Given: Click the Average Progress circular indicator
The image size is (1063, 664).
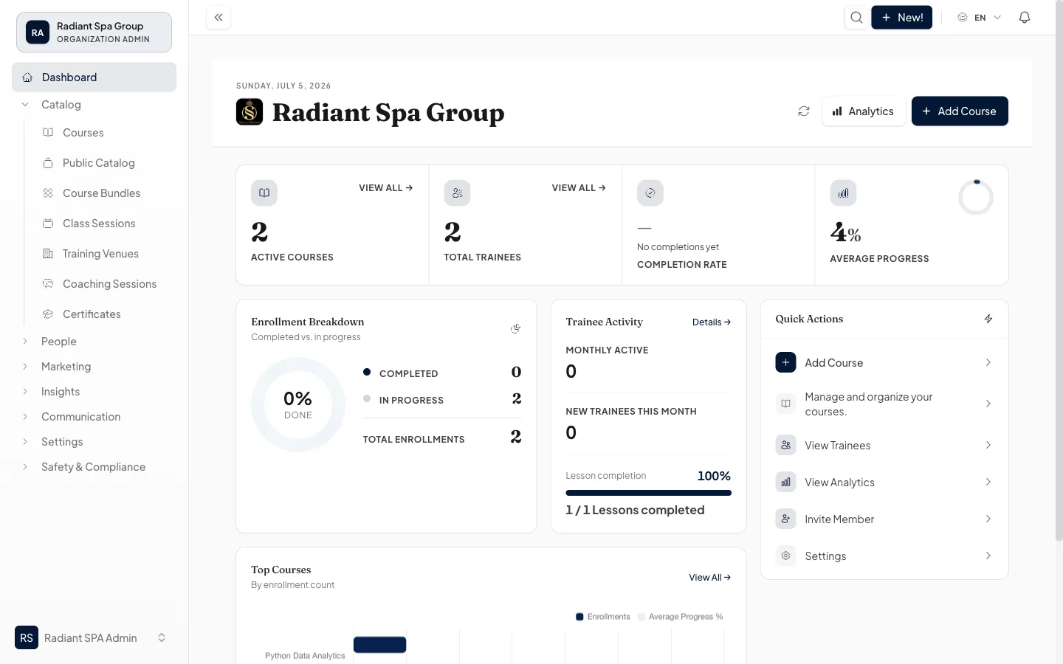Looking at the screenshot, I should tap(975, 197).
